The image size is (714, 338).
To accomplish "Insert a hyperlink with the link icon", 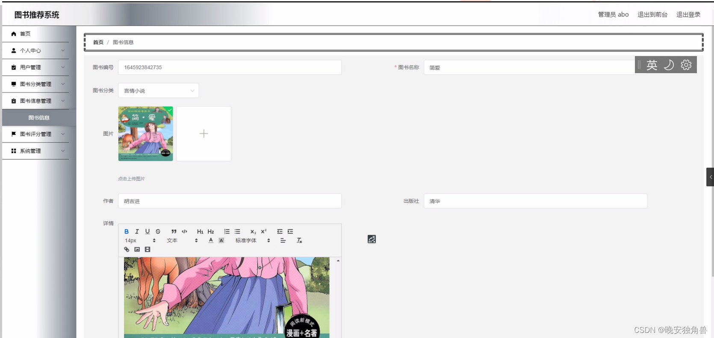I will click(x=127, y=249).
